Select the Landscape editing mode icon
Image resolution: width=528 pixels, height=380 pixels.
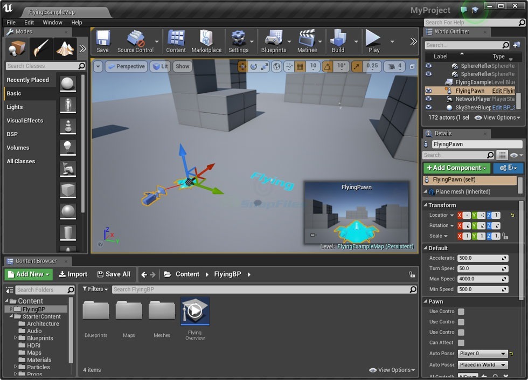pyautogui.click(x=65, y=49)
